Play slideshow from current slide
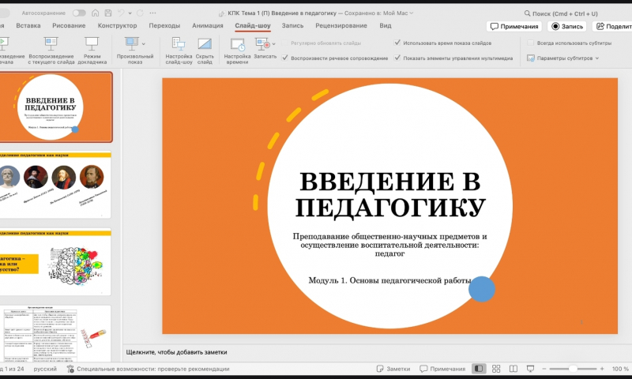 [x=51, y=51]
